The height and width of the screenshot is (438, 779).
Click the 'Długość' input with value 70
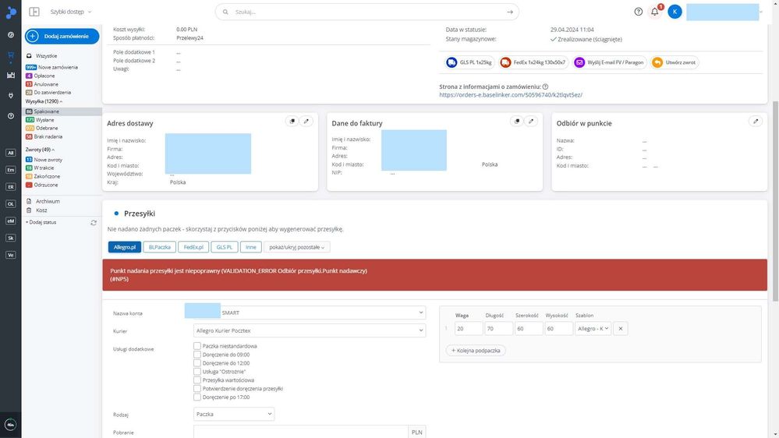(498, 328)
